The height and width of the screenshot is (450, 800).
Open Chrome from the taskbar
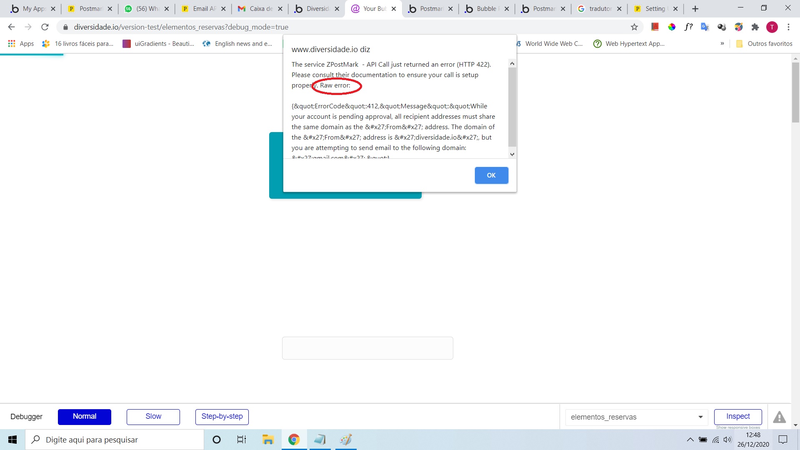click(x=294, y=440)
